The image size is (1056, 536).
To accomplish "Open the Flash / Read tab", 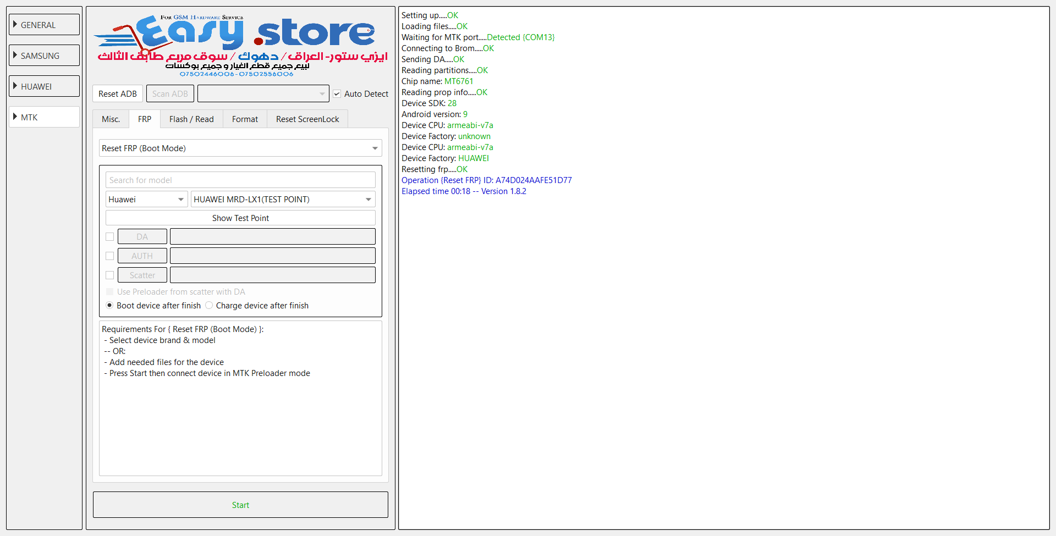I will 191,119.
